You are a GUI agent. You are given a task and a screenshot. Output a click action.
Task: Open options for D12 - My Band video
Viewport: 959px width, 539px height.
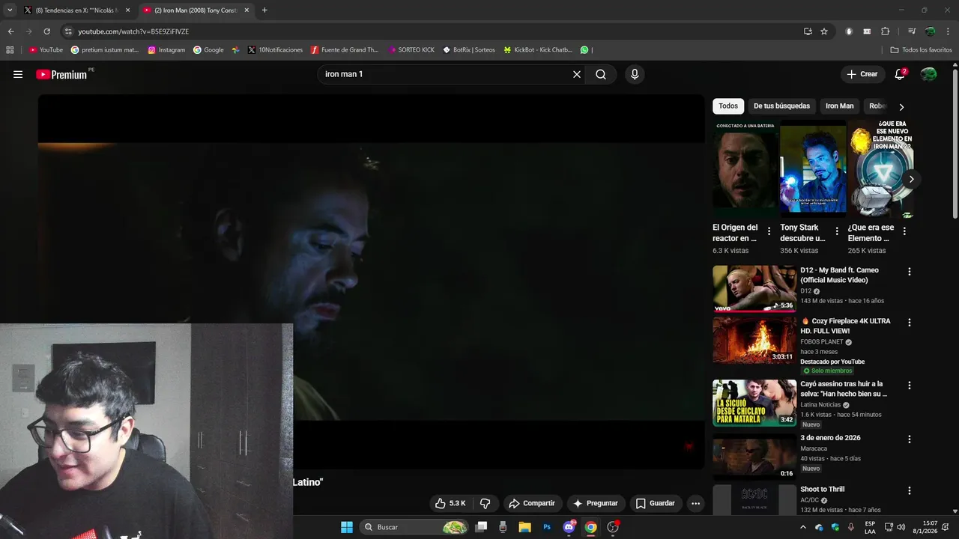coord(910,272)
